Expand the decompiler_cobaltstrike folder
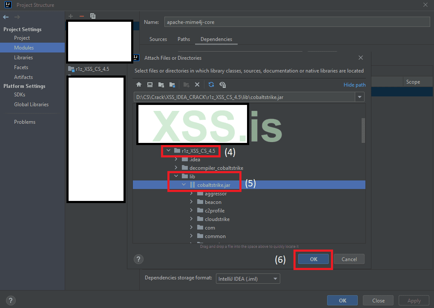 pos(176,168)
